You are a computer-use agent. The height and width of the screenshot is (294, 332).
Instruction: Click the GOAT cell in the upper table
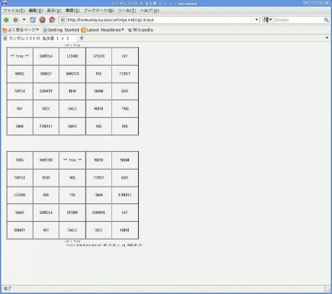point(125,91)
